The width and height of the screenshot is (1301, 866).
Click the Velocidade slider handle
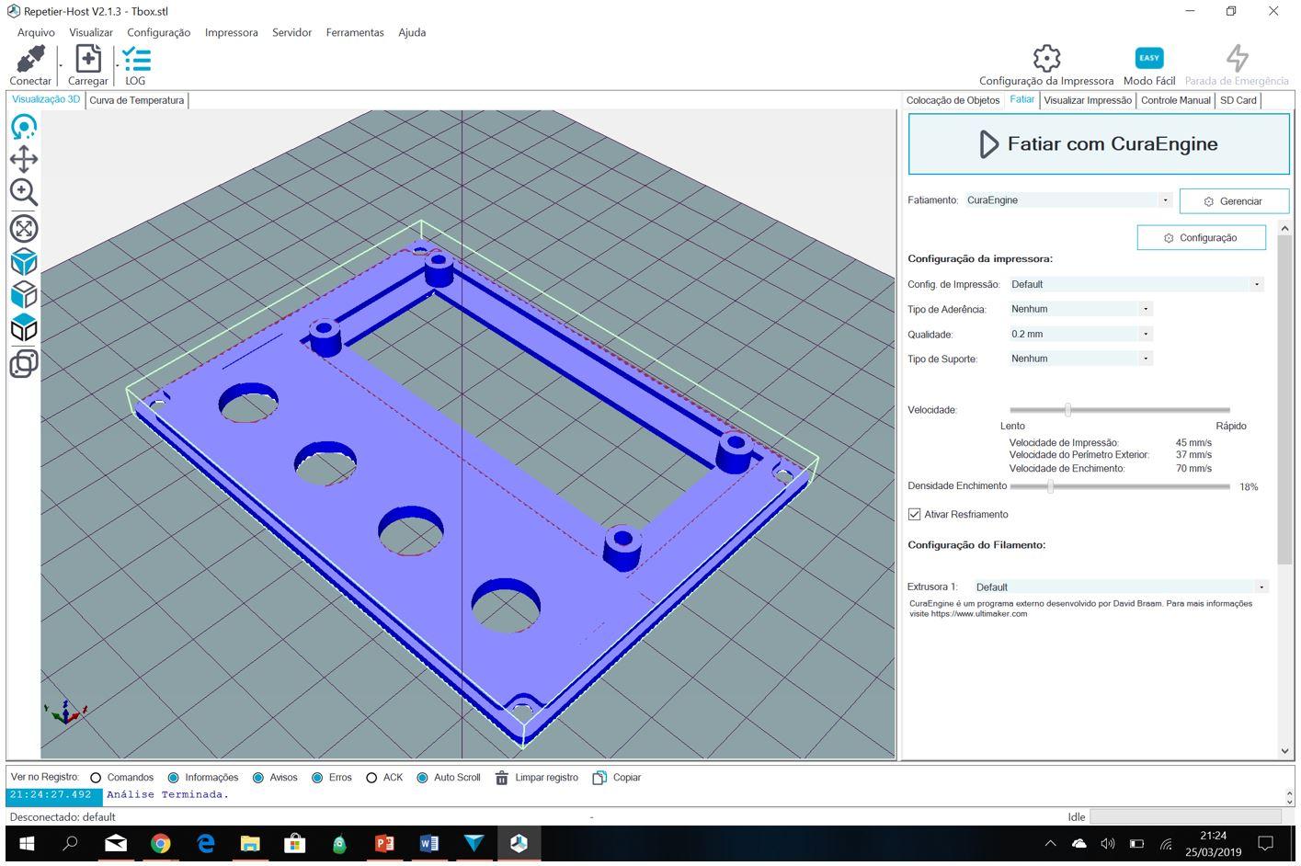[x=1067, y=409]
